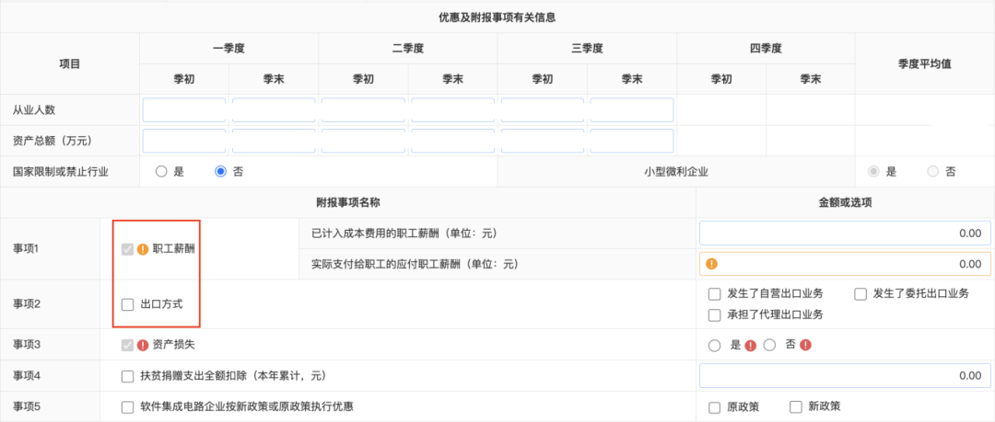Select 否 for 国家限制或禁止行业
The width and height of the screenshot is (995, 422).
(220, 171)
